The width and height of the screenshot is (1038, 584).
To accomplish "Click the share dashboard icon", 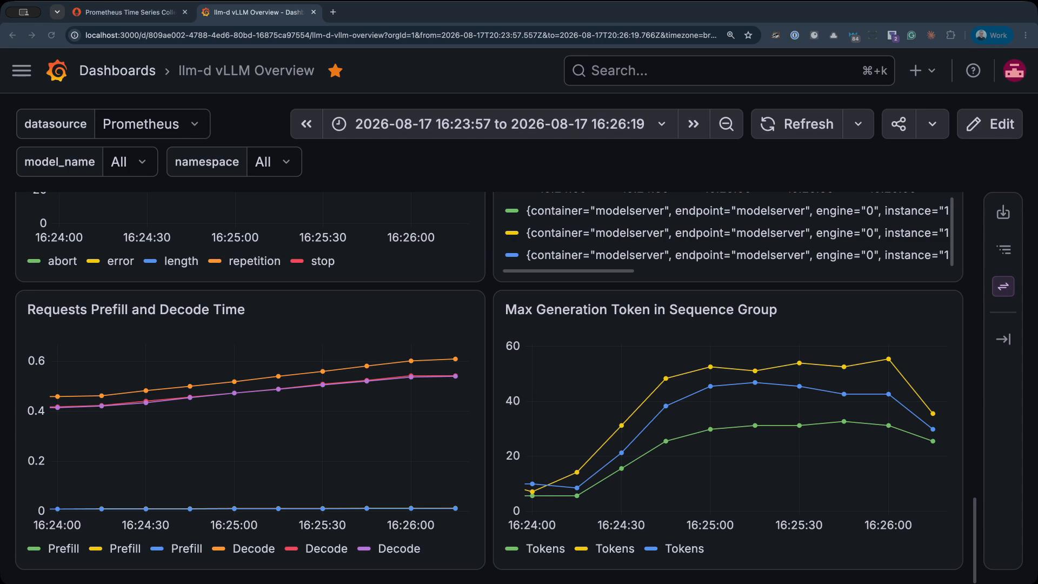I will (x=899, y=124).
